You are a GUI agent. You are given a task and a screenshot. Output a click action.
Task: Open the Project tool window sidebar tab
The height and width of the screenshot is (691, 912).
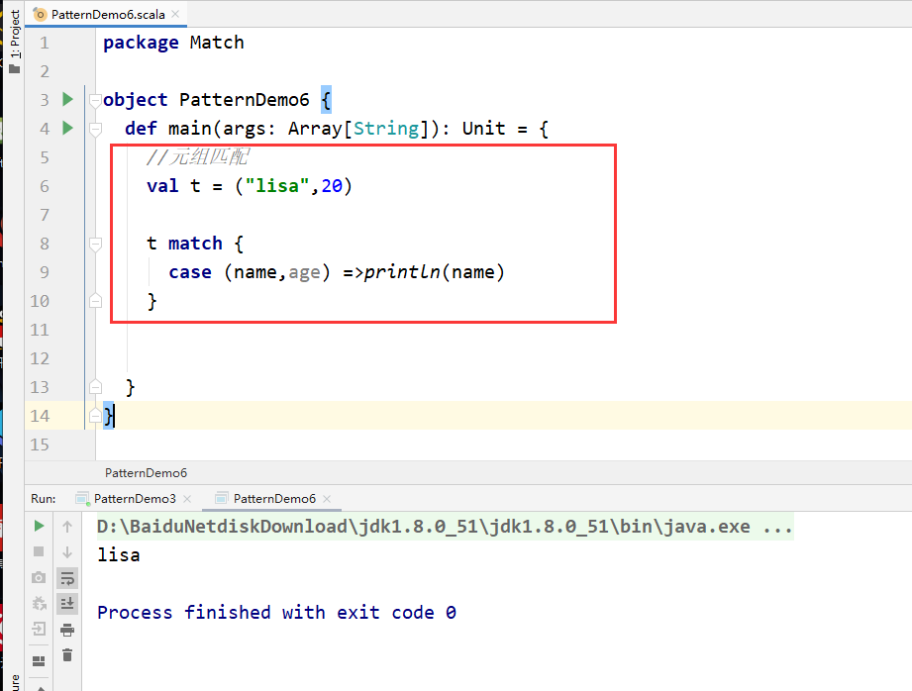click(x=14, y=42)
